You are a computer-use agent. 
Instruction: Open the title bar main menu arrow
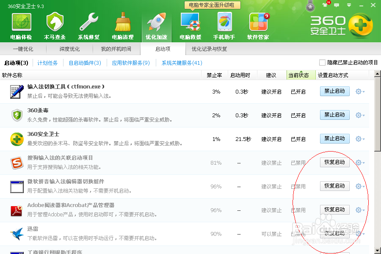(x=349, y=5)
